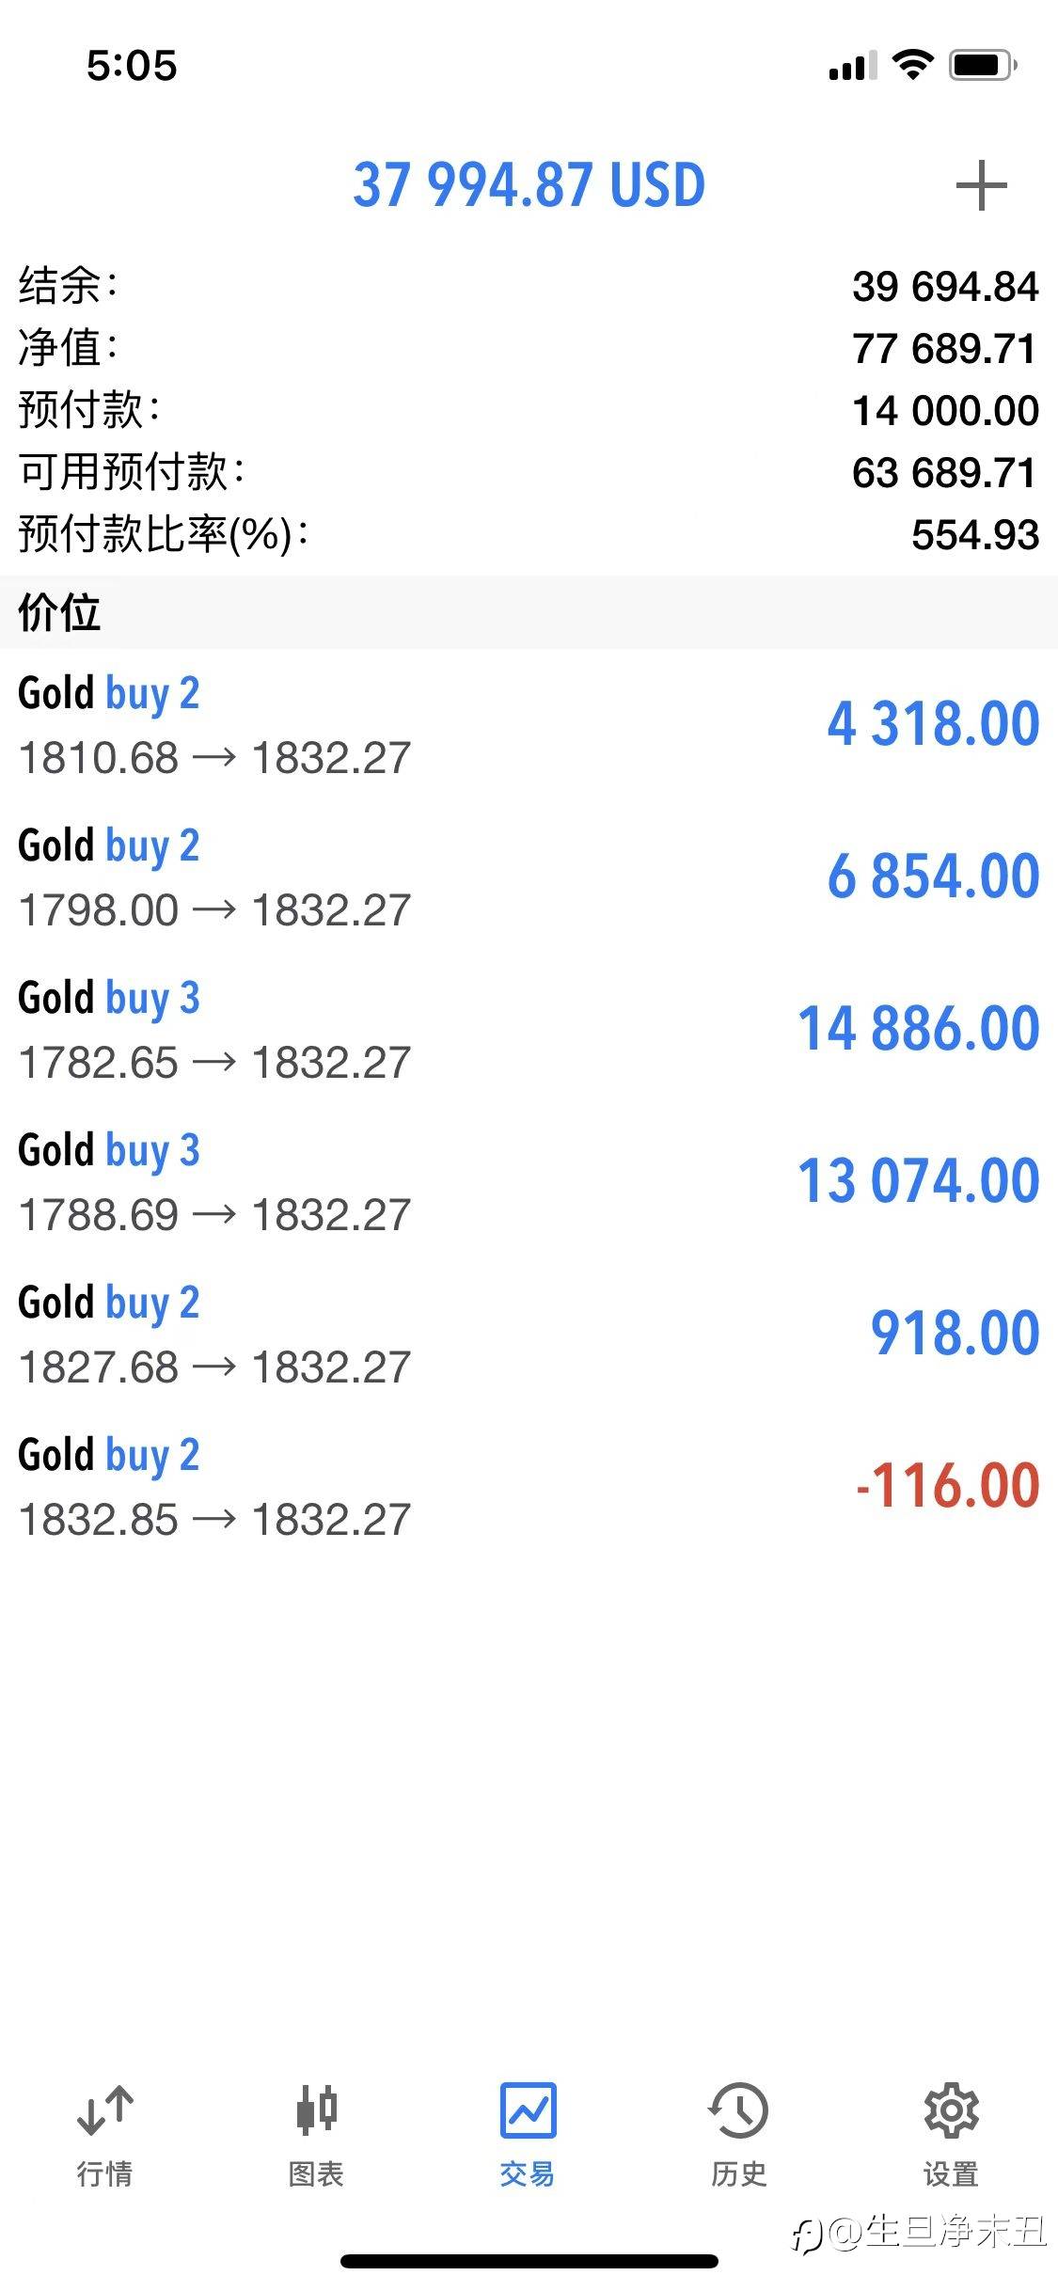
Task: Open the 历史 history clock icon
Action: point(738,2110)
